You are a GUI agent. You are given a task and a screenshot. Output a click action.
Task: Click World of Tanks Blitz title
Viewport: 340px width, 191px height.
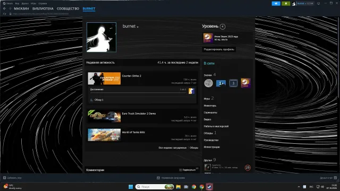coord(133,132)
